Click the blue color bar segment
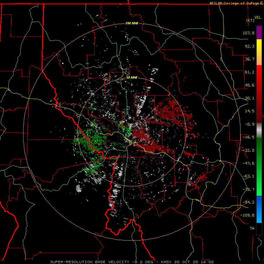The height and width of the screenshot is (264, 264). click(259, 209)
